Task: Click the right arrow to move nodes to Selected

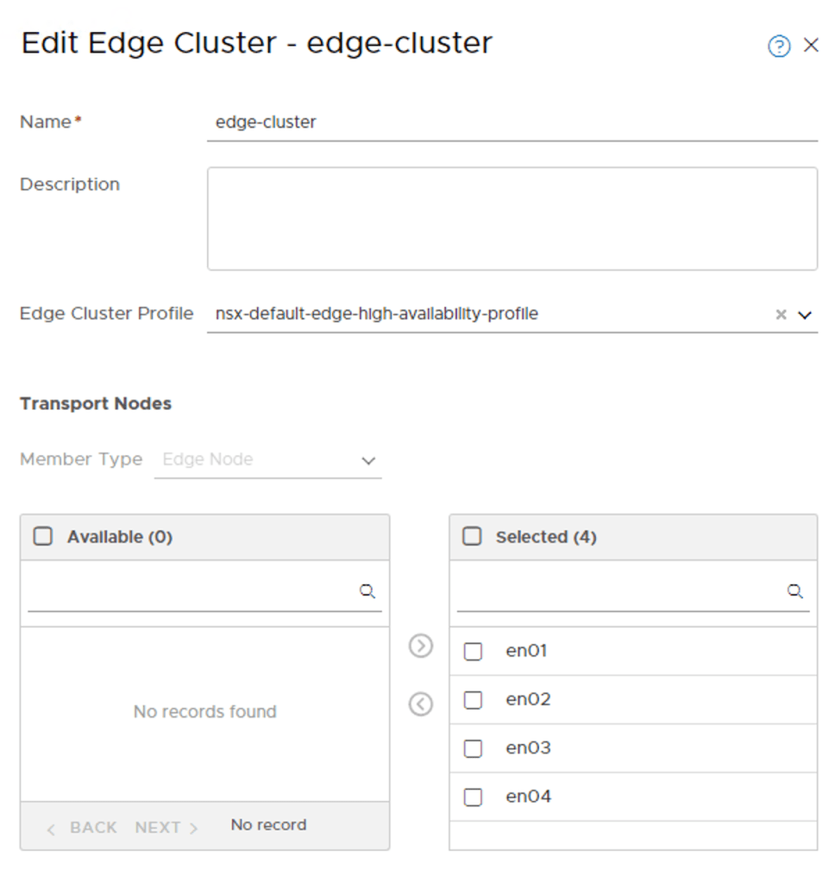Action: [x=420, y=646]
